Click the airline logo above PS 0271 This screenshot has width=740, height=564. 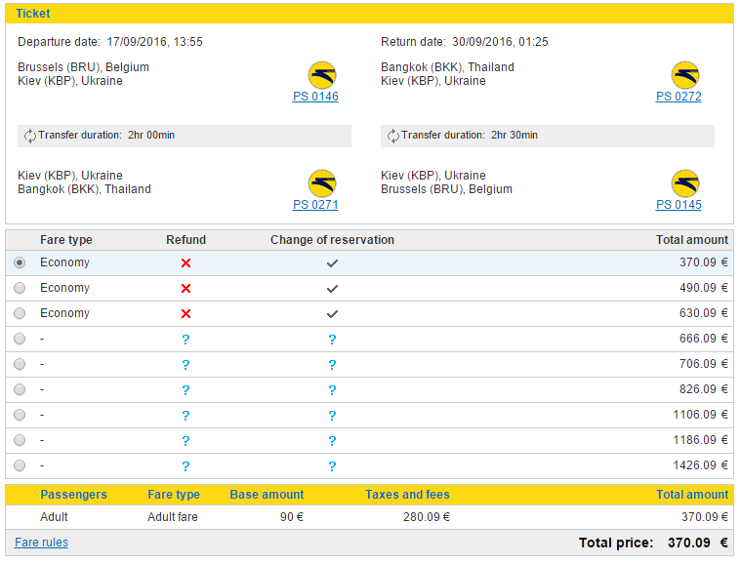pos(322,183)
